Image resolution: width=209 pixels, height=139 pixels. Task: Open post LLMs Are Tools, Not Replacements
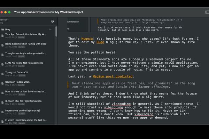(24, 63)
